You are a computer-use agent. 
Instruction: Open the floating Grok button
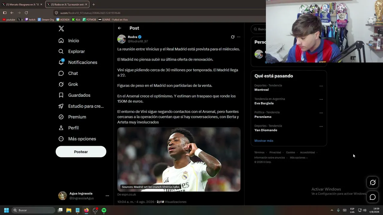tap(373, 182)
